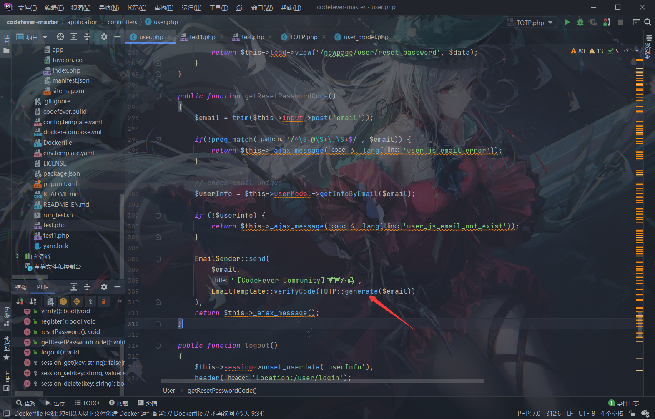655x419 pixels.
Task: Open the npm side tool window
Action: click(6, 380)
